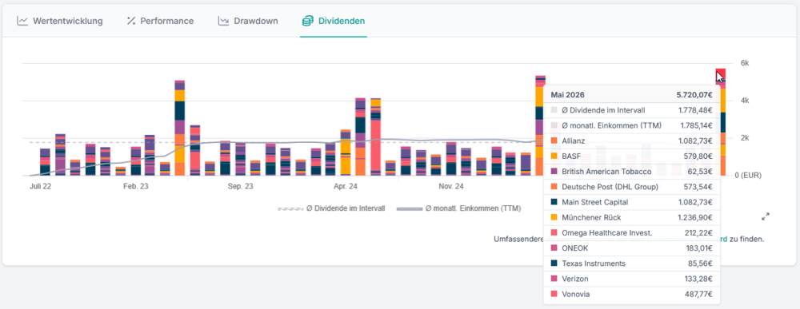Click the highlighted Mai 2026 bar

(721, 122)
